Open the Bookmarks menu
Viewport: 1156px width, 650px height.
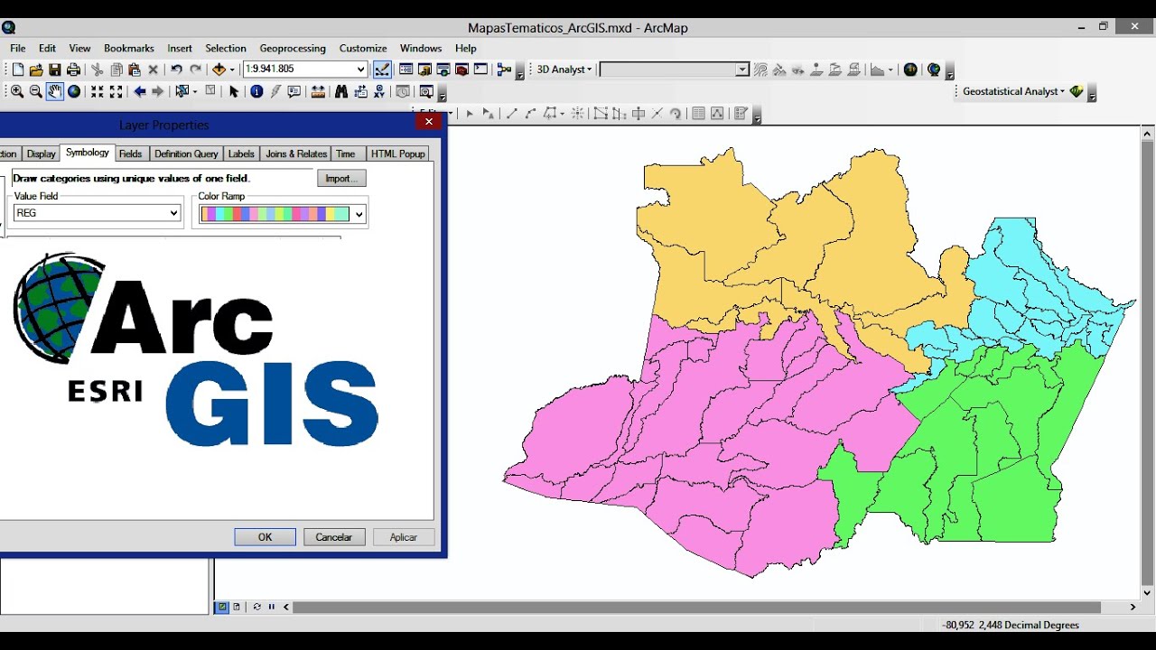click(x=129, y=48)
